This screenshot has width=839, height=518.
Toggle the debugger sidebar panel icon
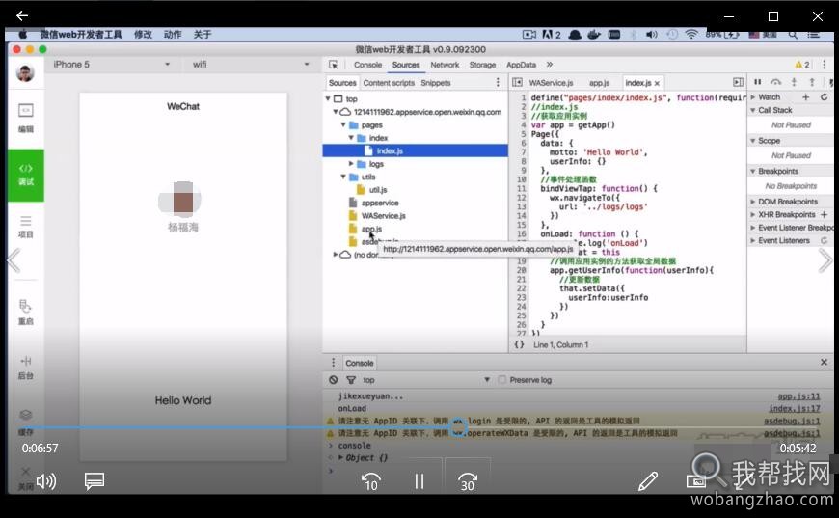tap(738, 82)
